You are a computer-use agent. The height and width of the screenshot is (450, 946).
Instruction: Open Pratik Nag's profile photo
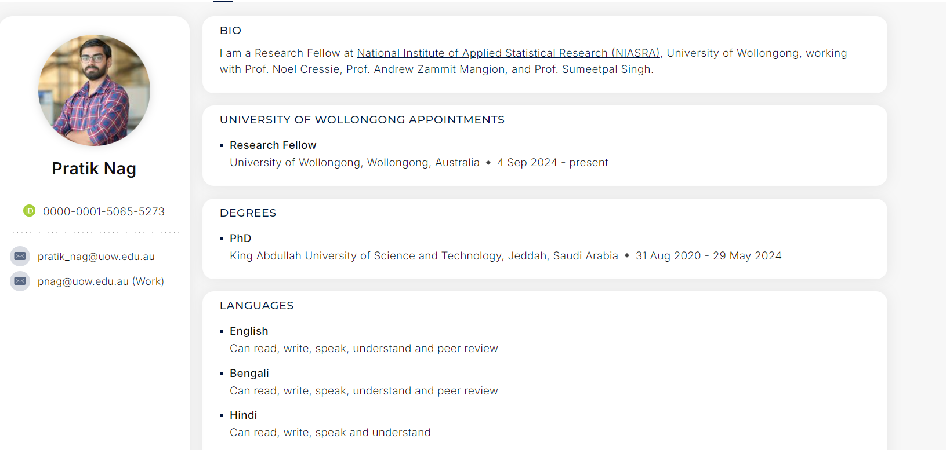point(94,90)
